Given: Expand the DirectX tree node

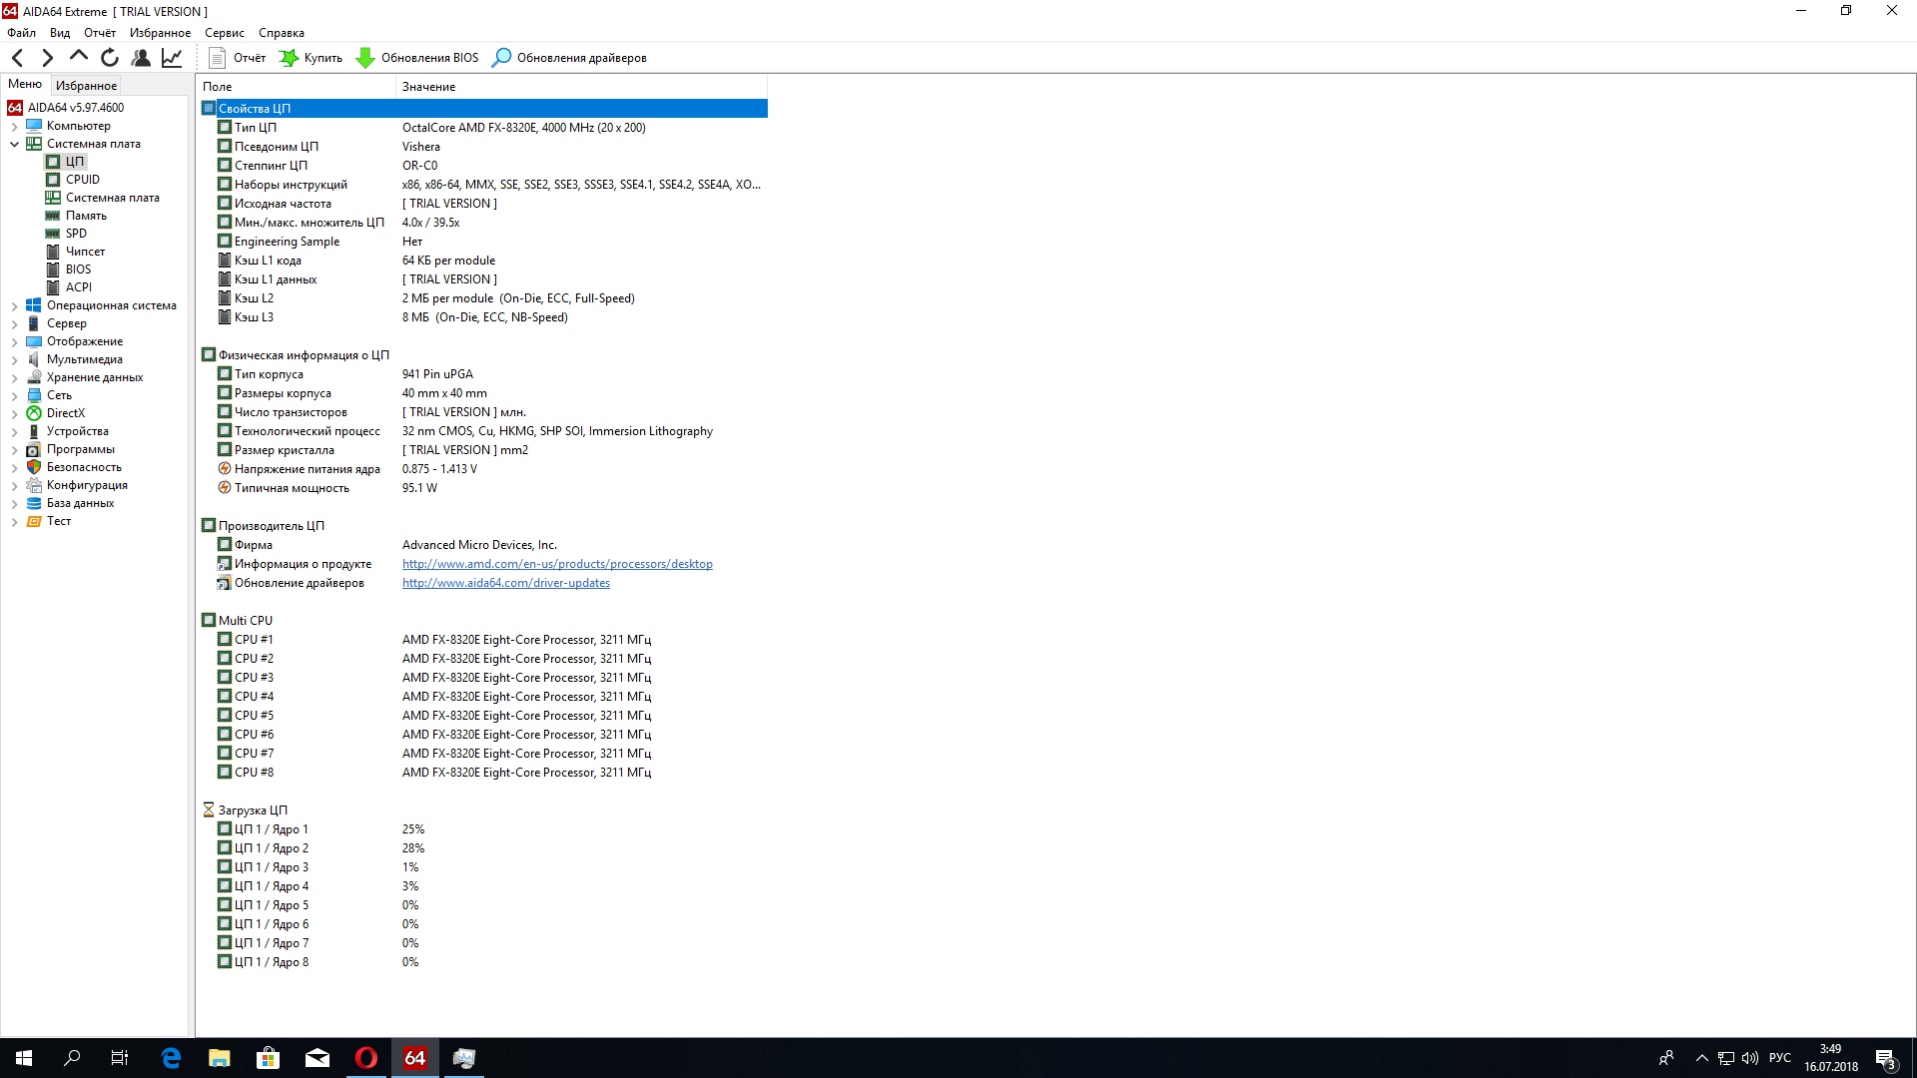Looking at the screenshot, I should [15, 414].
